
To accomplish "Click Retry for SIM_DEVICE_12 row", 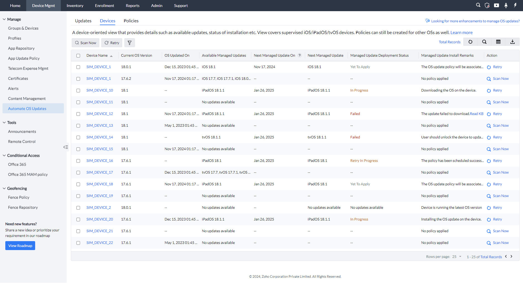I will pos(494,114).
